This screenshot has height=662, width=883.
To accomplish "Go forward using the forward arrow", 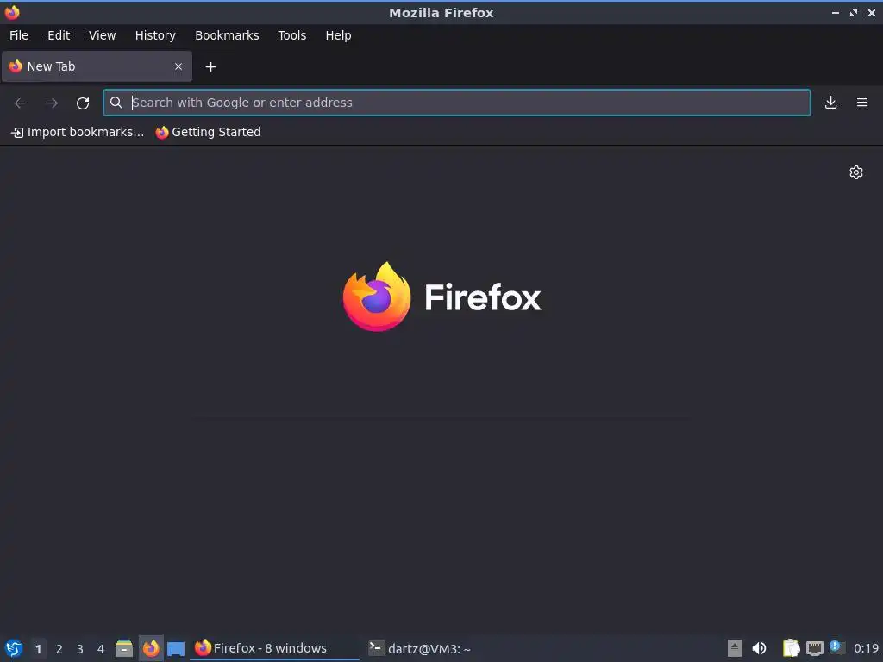I will [52, 103].
